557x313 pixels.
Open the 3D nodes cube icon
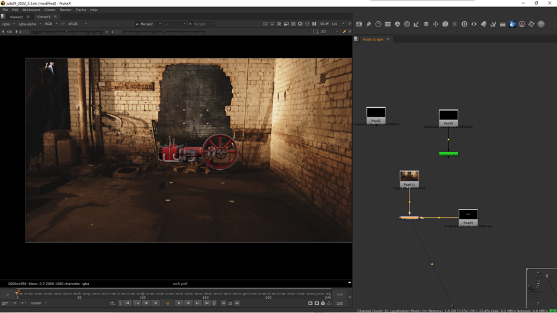tap(445, 24)
